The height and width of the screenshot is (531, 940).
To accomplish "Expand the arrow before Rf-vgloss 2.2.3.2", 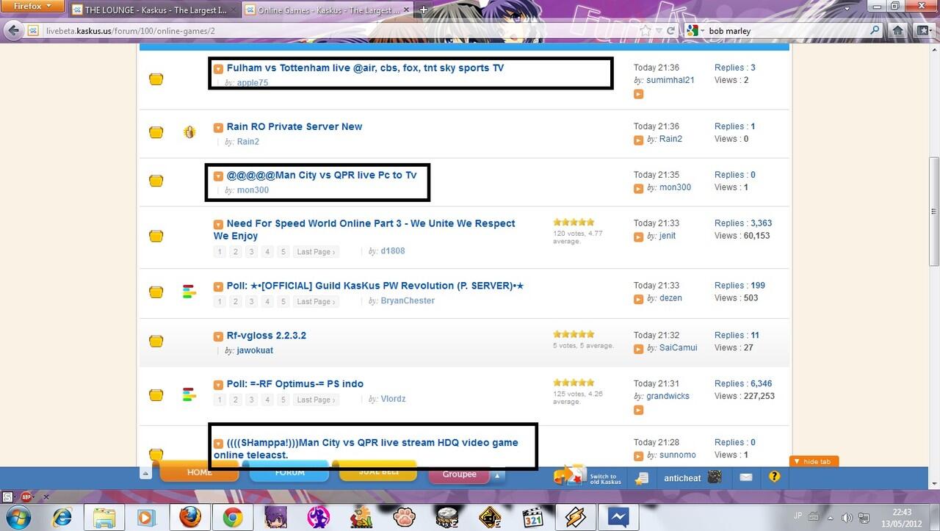I will (x=218, y=336).
